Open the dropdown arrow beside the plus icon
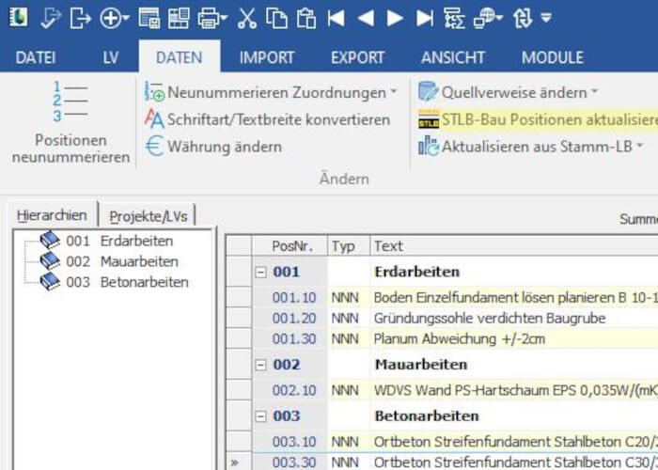Viewport: 658px width, 470px height. click(x=126, y=19)
